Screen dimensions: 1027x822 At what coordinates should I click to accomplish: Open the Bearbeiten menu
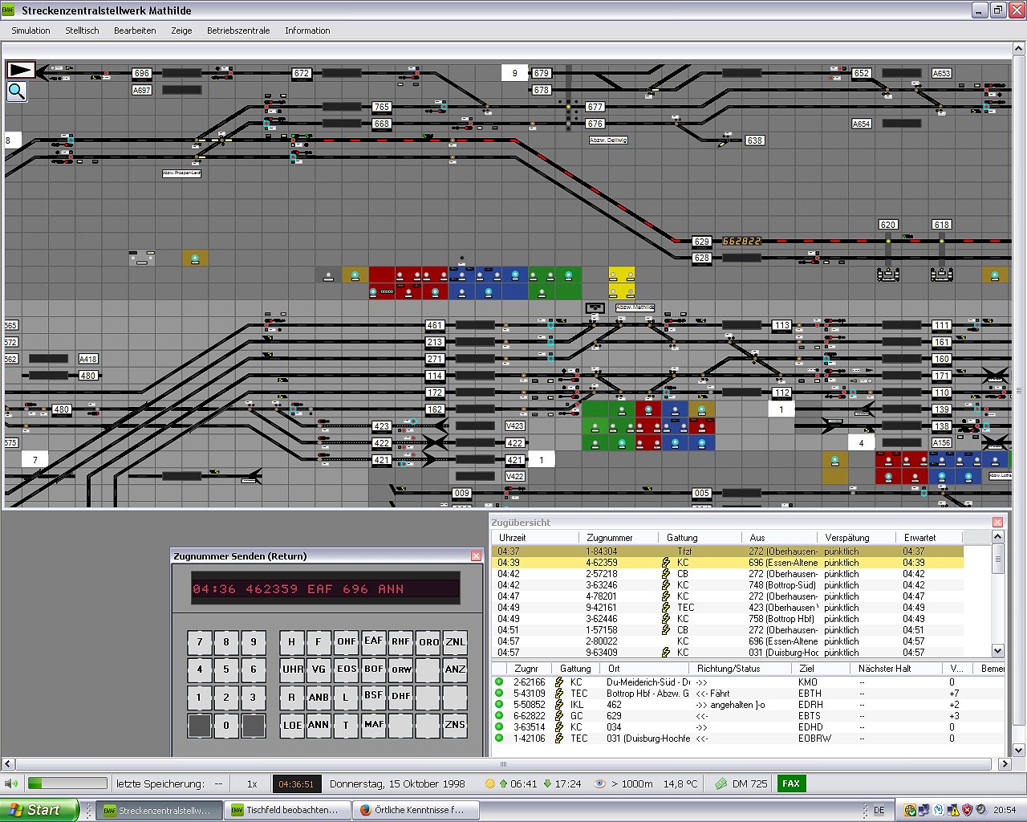[x=135, y=31]
